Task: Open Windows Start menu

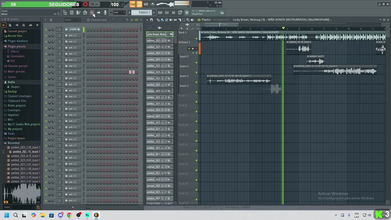Action: [7, 215]
